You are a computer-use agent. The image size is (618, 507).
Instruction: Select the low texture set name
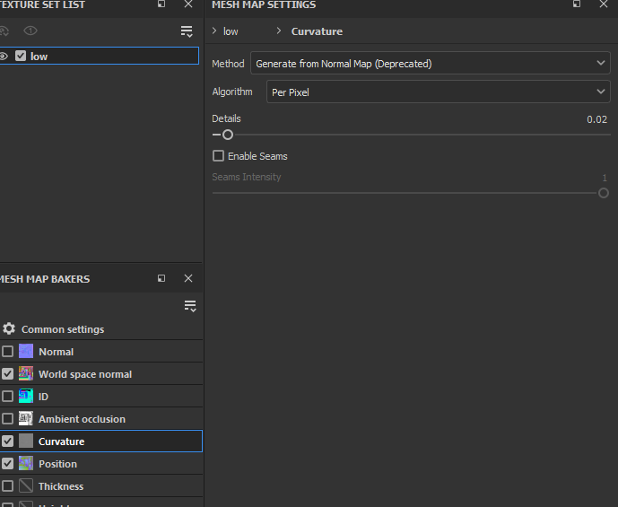point(39,56)
